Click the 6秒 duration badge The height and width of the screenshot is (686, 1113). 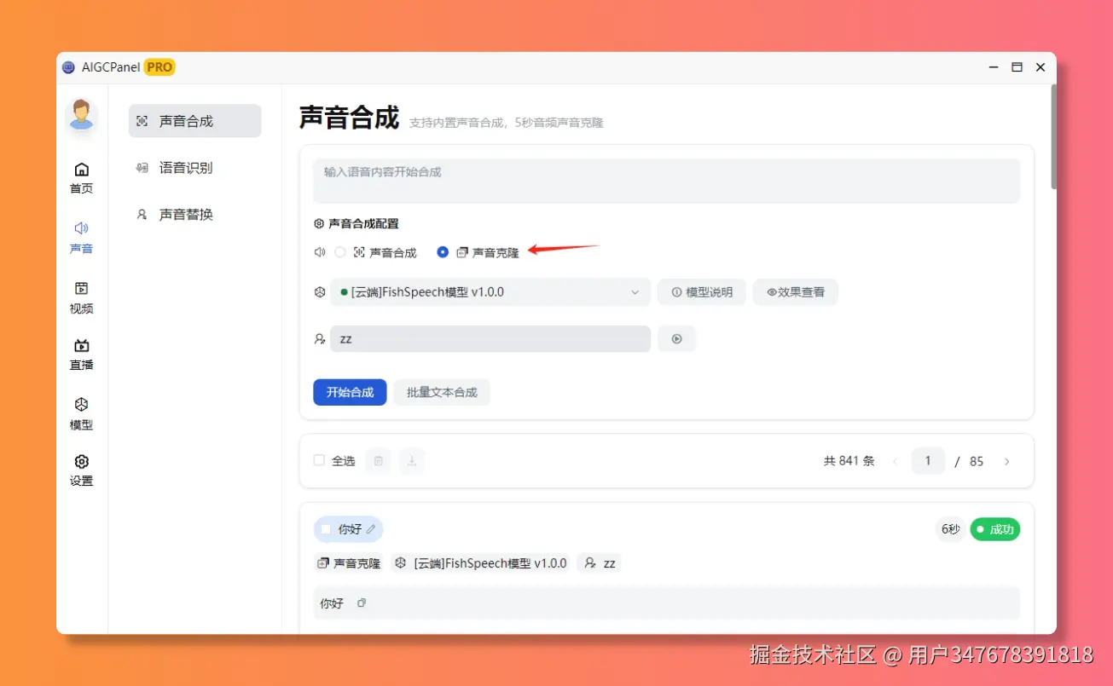click(951, 529)
